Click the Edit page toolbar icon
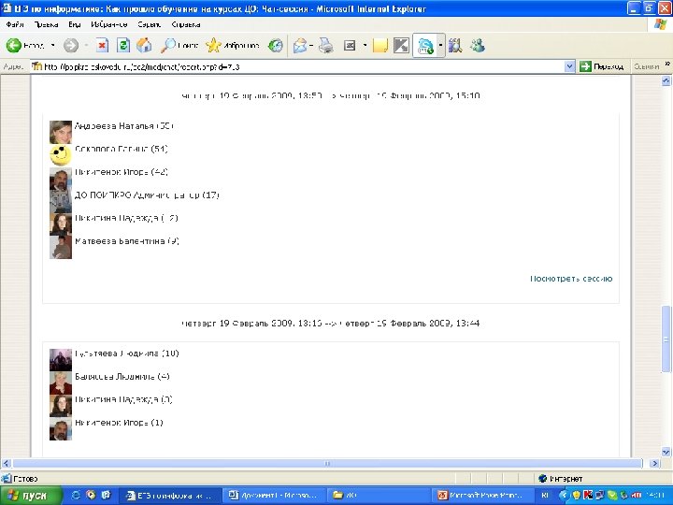 (350, 45)
